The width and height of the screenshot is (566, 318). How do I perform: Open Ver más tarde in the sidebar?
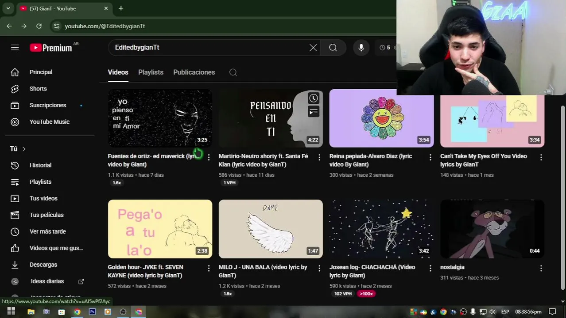coord(47,231)
